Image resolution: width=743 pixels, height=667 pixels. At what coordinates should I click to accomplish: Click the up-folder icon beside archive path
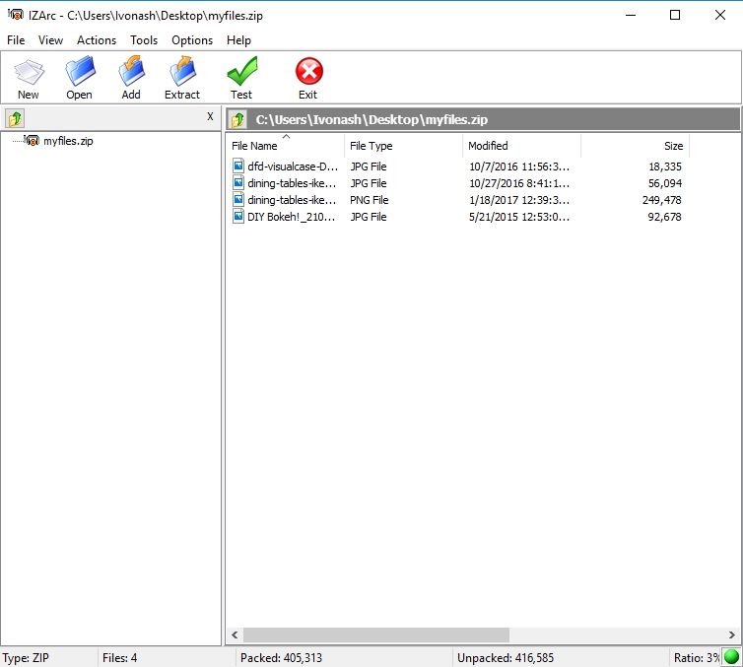[x=237, y=119]
